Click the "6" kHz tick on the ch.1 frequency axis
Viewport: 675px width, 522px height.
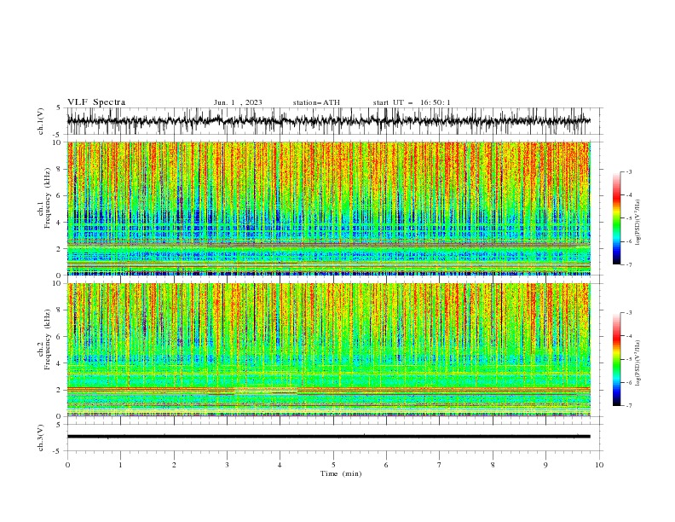[60, 196]
